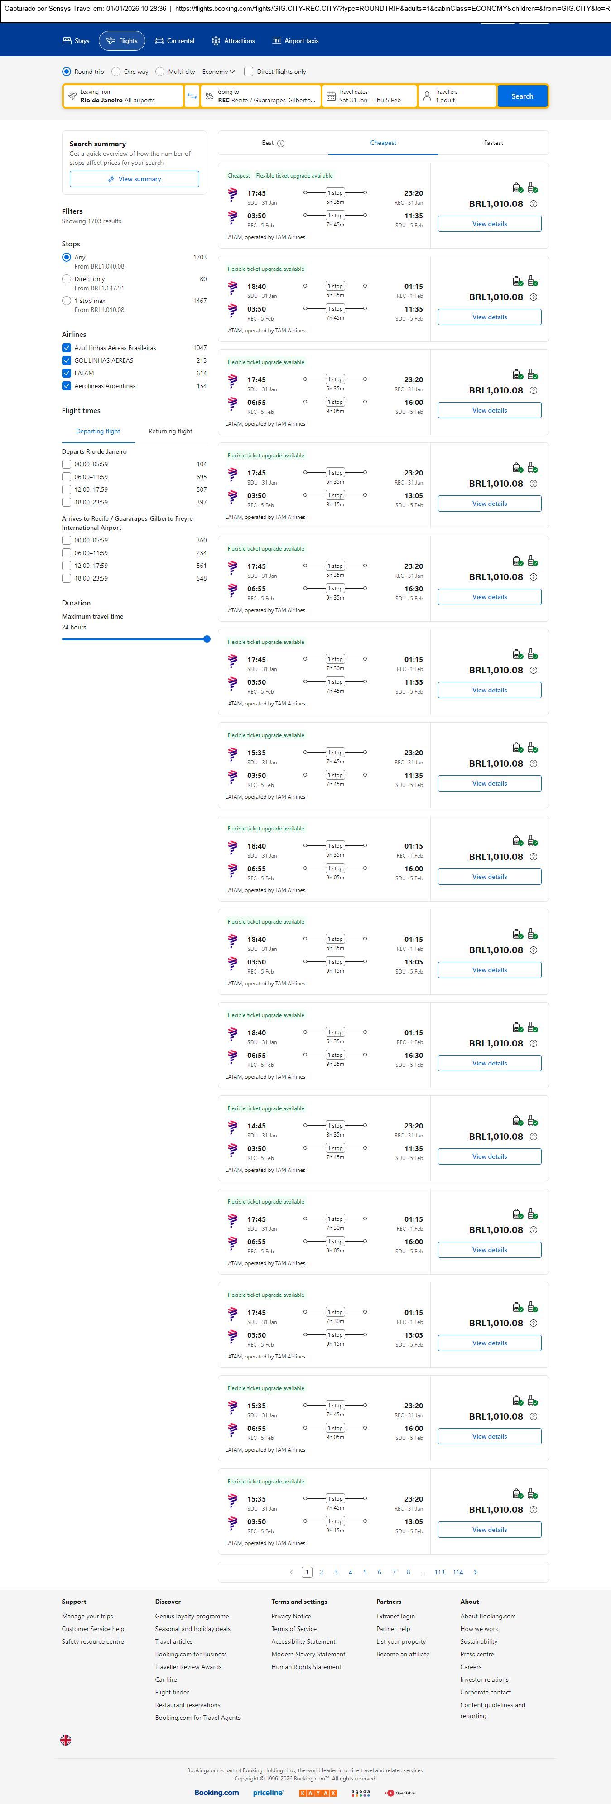Click the swap origin and destination arrows icon

(x=192, y=96)
